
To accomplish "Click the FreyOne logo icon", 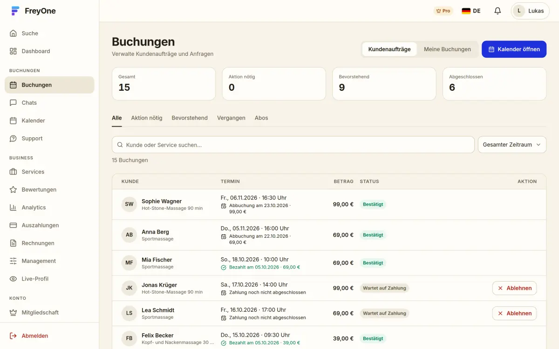I will coord(15,11).
